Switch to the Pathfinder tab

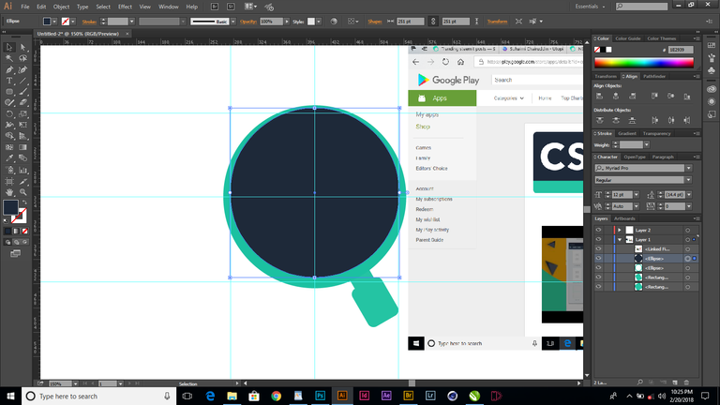pyautogui.click(x=654, y=76)
